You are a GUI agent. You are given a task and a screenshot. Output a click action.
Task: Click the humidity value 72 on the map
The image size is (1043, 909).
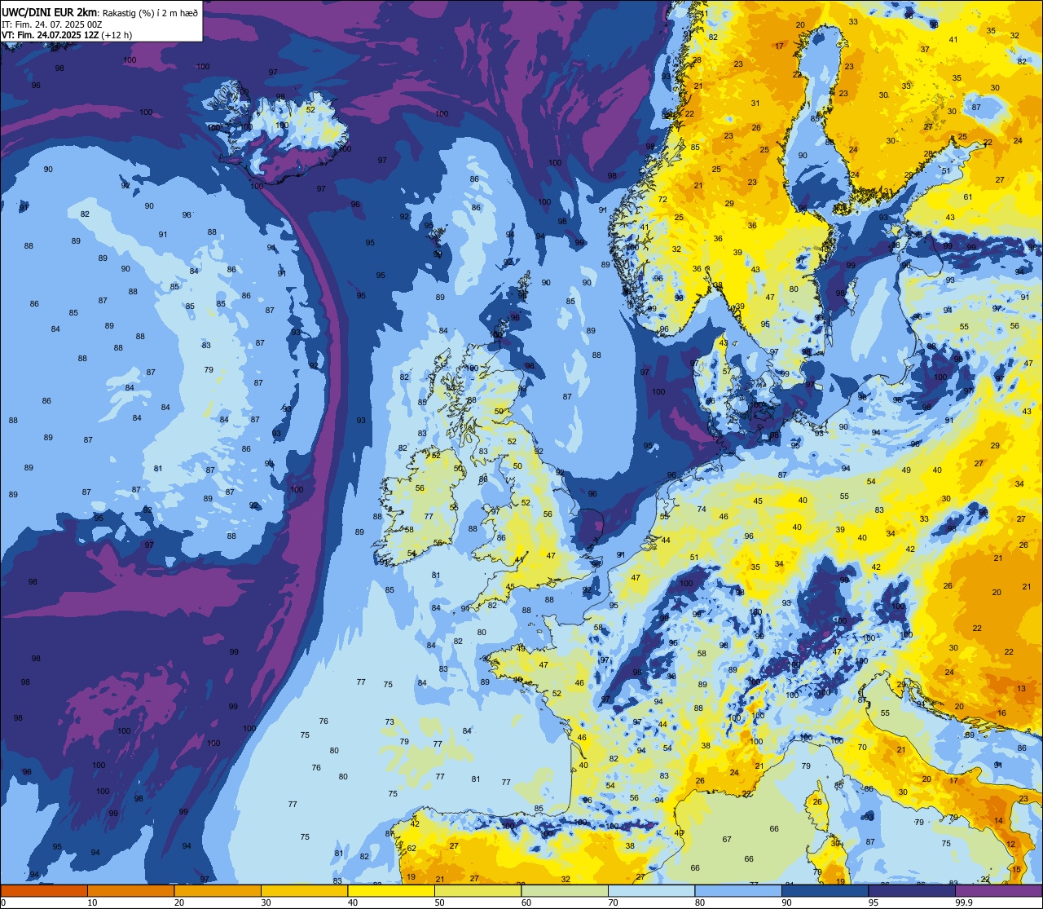click(x=663, y=200)
